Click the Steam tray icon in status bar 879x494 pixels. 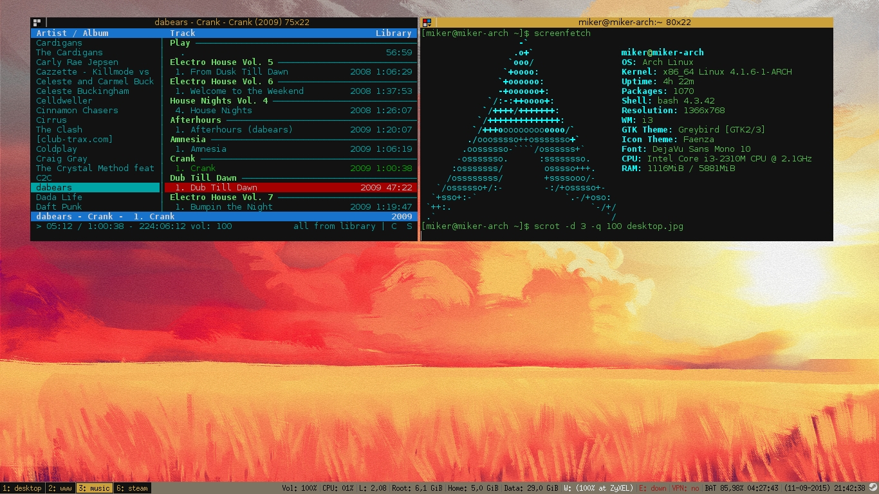pos(873,488)
